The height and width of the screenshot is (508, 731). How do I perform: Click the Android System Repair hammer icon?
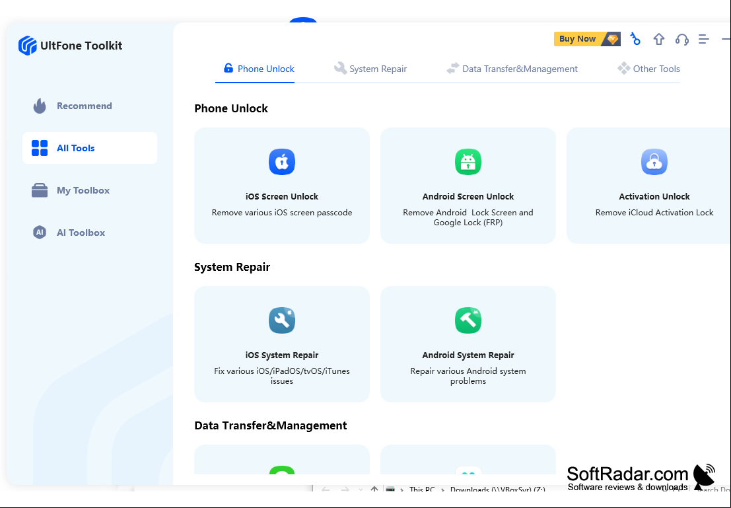[x=468, y=320]
